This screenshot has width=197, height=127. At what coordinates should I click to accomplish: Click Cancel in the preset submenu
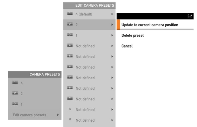(x=127, y=46)
